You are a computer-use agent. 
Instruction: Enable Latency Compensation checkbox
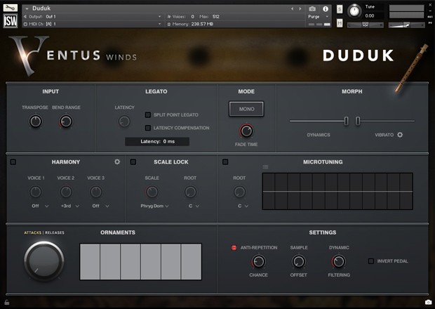[x=148, y=128]
